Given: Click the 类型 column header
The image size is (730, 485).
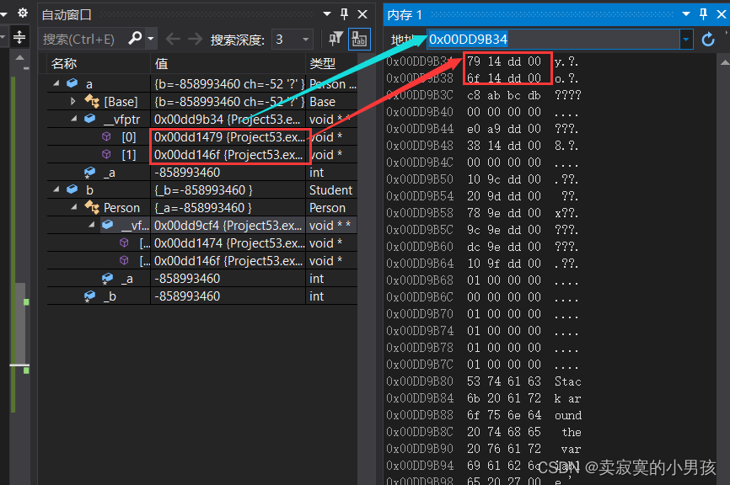Looking at the screenshot, I should pyautogui.click(x=323, y=64).
